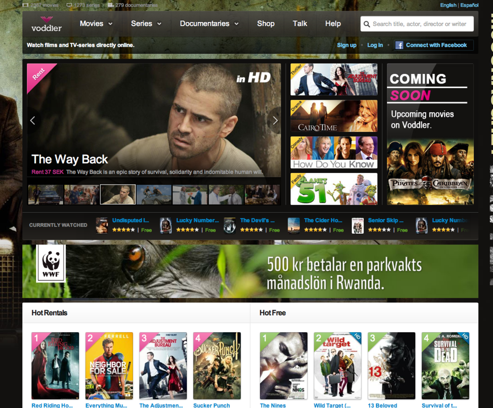The height and width of the screenshot is (408, 493).
Task: Click the WWF panda logo
Action: pyautogui.click(x=51, y=263)
